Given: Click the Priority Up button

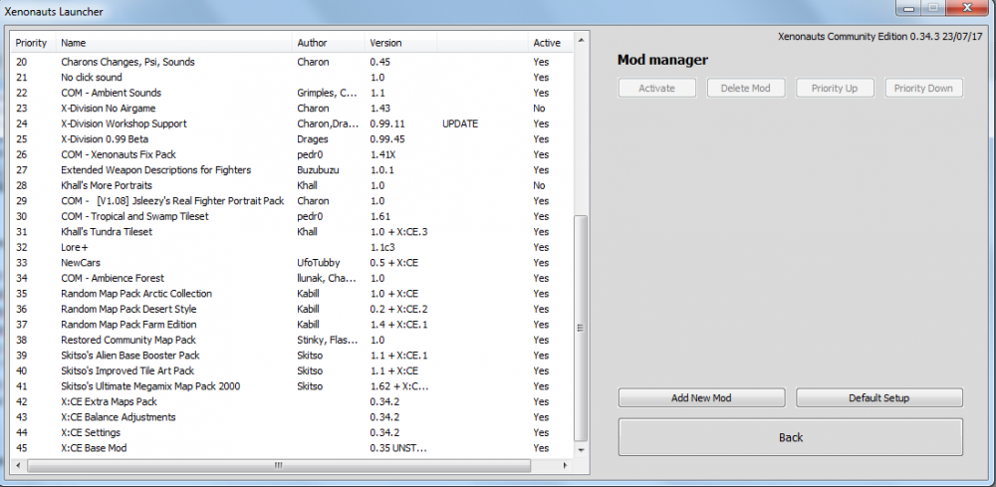Looking at the screenshot, I should tap(835, 89).
